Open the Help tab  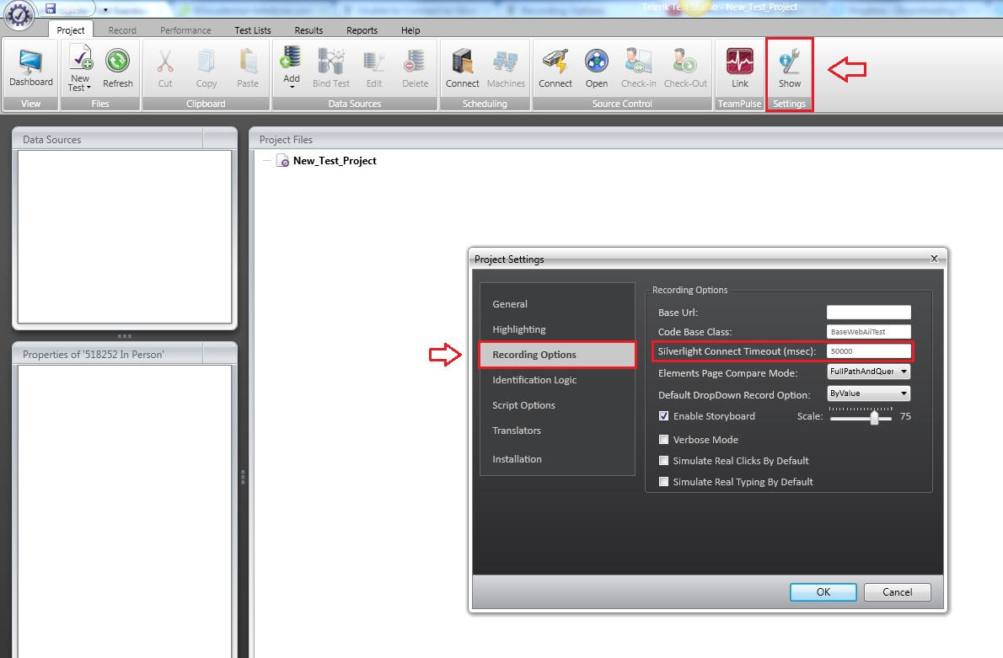(x=410, y=30)
